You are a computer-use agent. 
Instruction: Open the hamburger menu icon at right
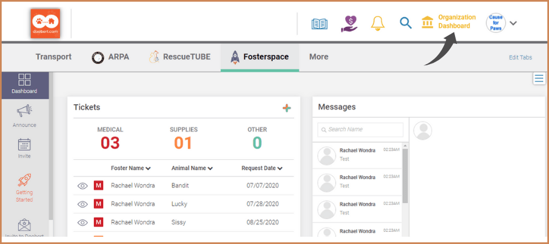(x=539, y=78)
